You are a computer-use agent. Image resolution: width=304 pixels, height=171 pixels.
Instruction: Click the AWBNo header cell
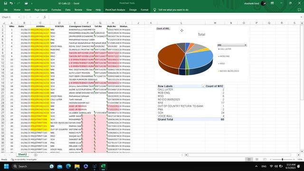(x=40, y=27)
